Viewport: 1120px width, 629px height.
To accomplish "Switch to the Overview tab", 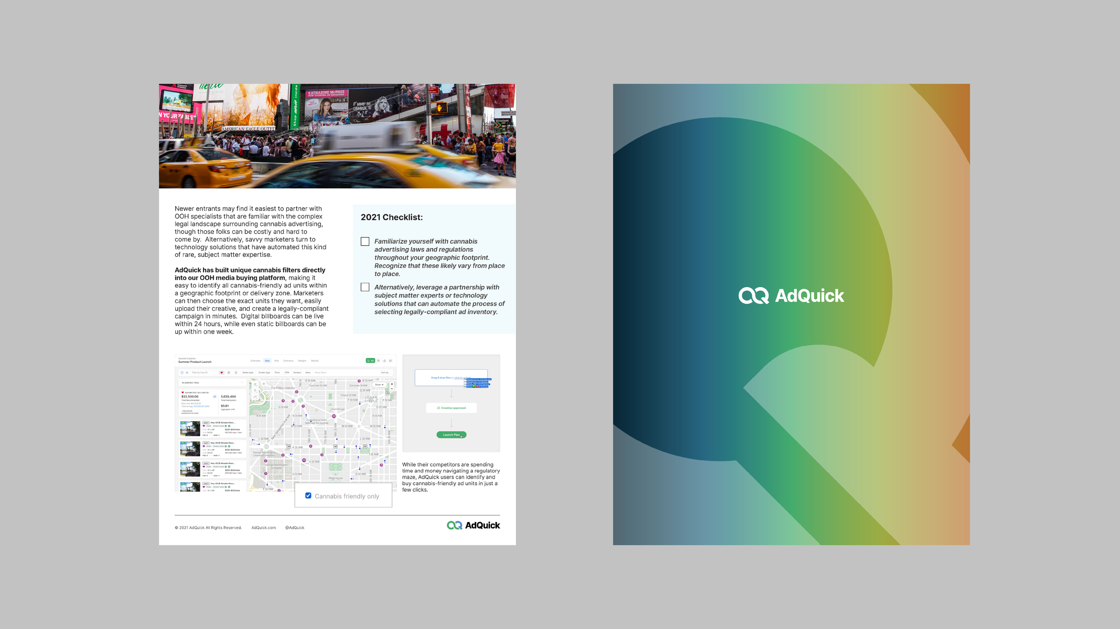I will click(255, 361).
